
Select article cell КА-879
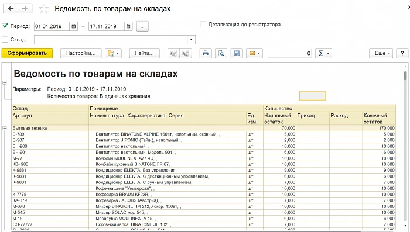(50, 200)
